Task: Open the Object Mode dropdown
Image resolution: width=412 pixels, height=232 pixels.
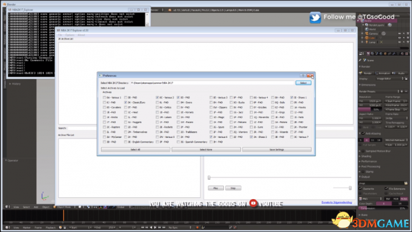Action: pos(65,207)
